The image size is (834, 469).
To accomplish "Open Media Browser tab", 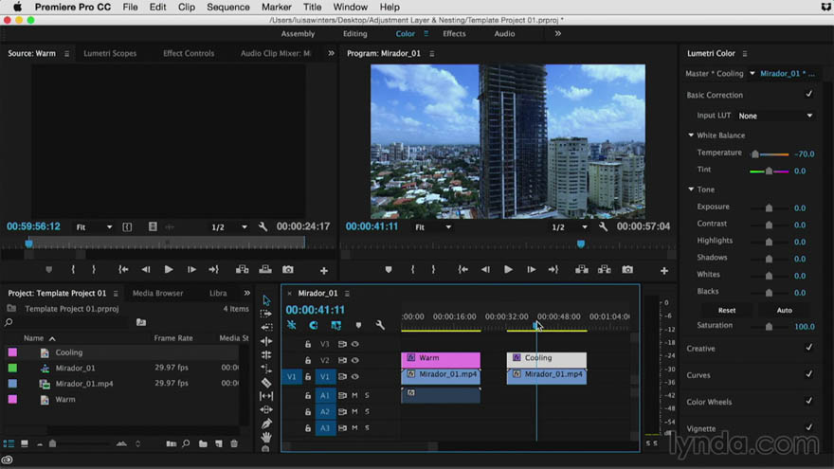I will coord(157,293).
